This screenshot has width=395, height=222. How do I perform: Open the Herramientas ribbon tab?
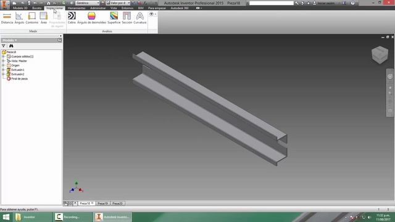tap(77, 8)
